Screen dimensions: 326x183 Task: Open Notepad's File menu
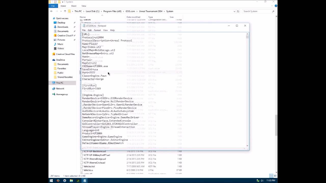click(84, 30)
